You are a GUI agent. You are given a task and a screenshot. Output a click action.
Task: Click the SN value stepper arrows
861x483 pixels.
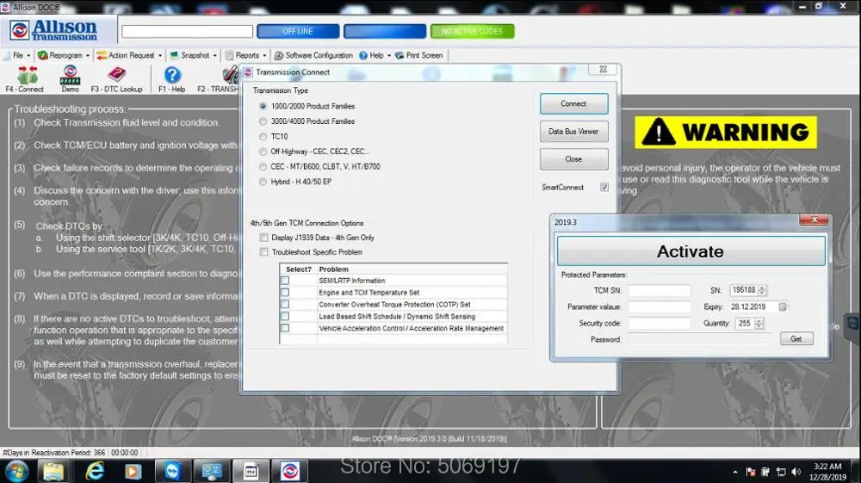[x=763, y=290]
